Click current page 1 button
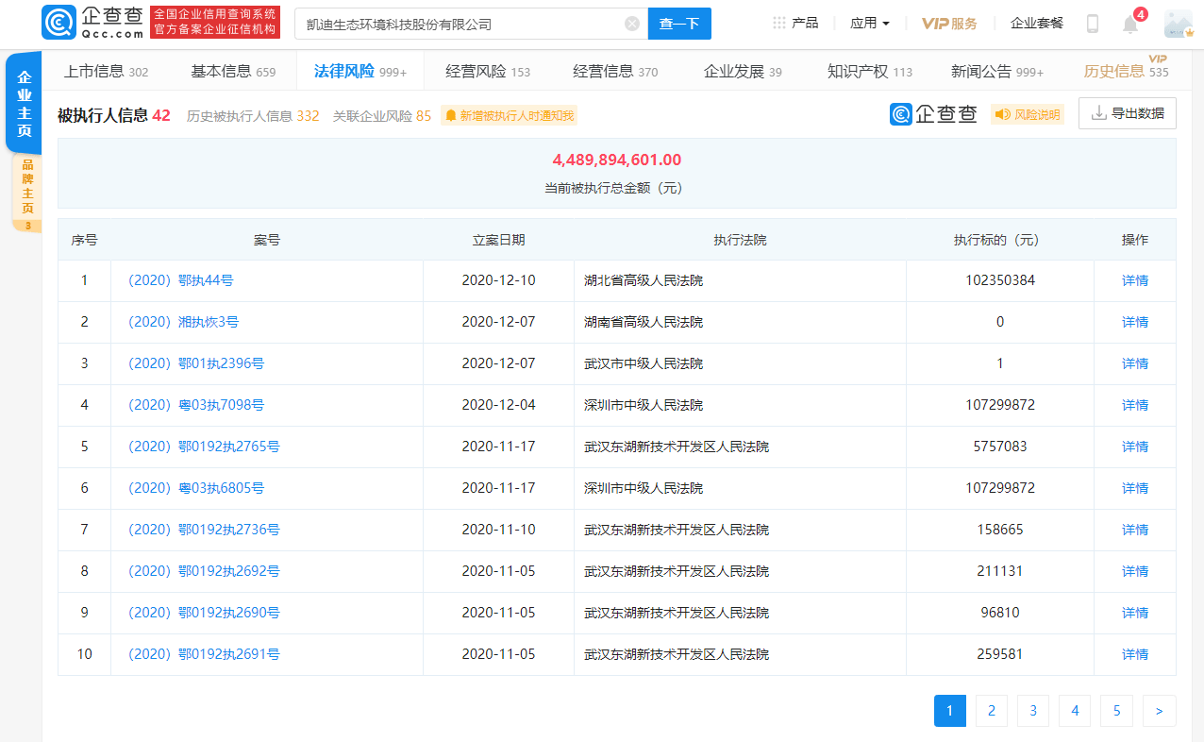This screenshot has height=742, width=1204. 950,711
